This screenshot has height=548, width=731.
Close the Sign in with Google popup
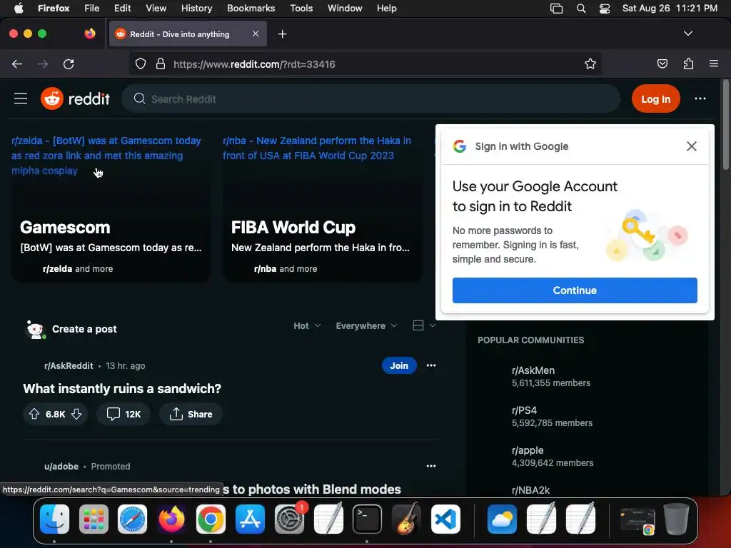691,146
